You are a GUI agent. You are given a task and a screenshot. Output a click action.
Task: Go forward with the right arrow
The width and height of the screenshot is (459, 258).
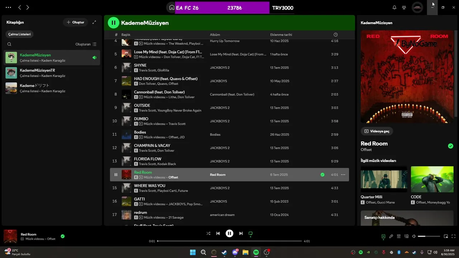[x=28, y=7]
